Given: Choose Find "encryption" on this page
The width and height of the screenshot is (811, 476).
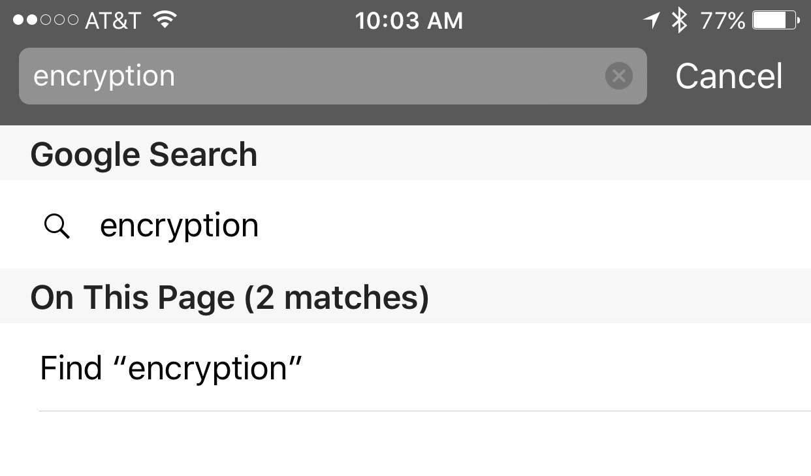Looking at the screenshot, I should pyautogui.click(x=171, y=368).
